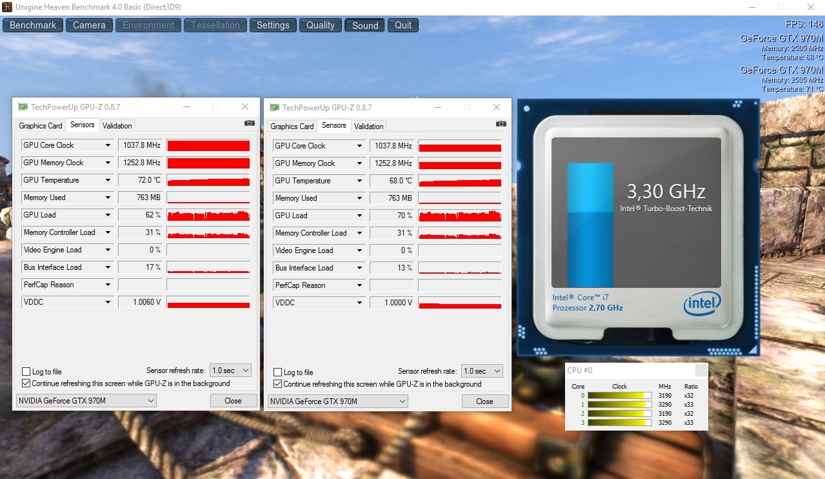Open Bus Interface Load dropdown in right GPU-Z window
825x479 pixels.
click(359, 268)
